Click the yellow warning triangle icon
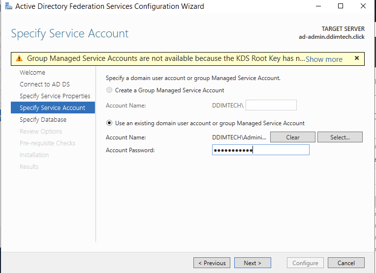Screen dimensions: 376x273 [x=19, y=58]
